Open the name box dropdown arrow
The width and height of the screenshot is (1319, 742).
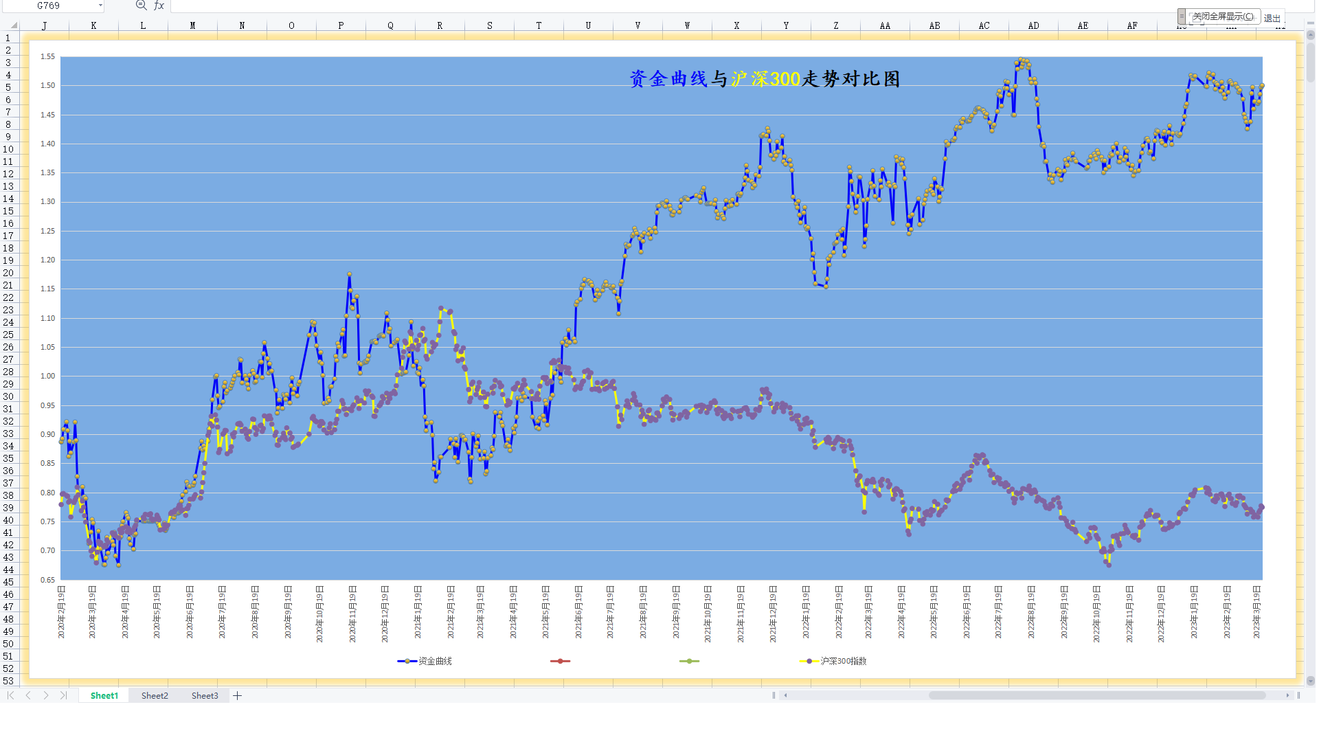100,5
